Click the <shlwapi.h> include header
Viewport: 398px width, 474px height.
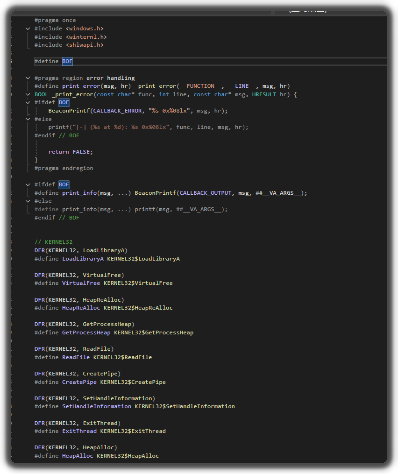[x=85, y=45]
